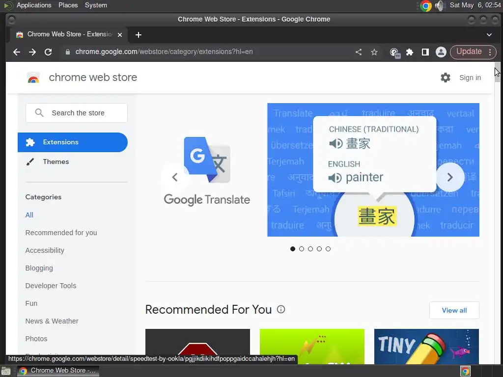Open the green recommended extension card

click(x=312, y=347)
